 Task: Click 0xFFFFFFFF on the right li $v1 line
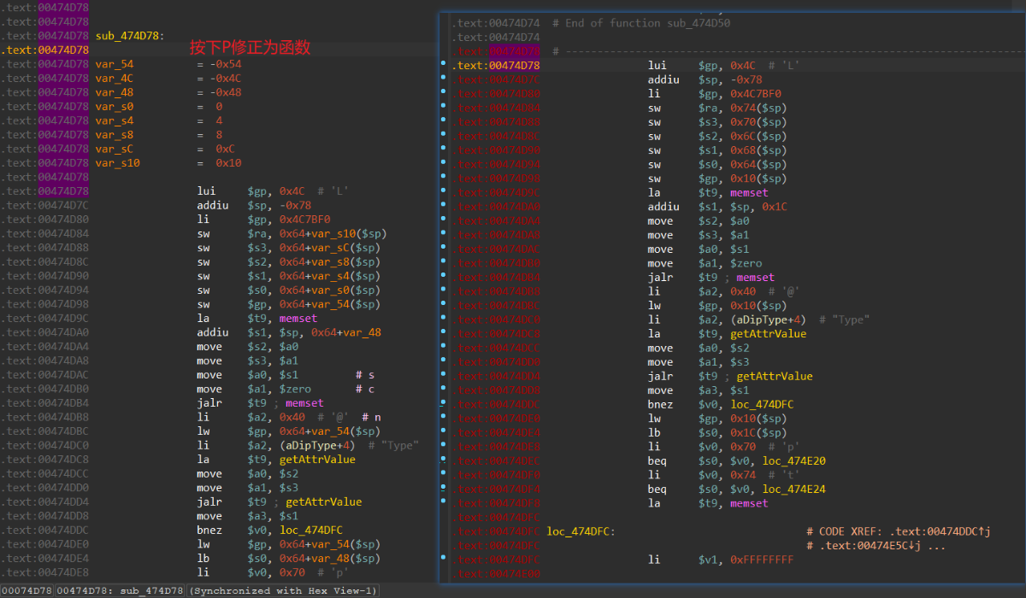pyautogui.click(x=760, y=560)
